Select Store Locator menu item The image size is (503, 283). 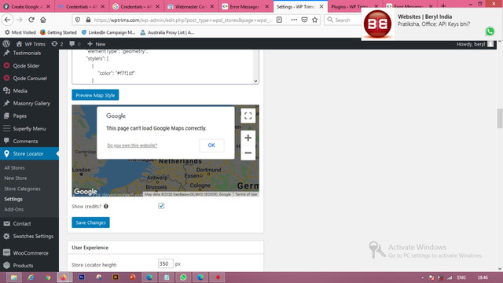coord(29,154)
